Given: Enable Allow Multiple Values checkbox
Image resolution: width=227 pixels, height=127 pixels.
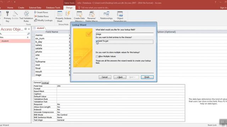Looking at the screenshot, I should point(97,56).
